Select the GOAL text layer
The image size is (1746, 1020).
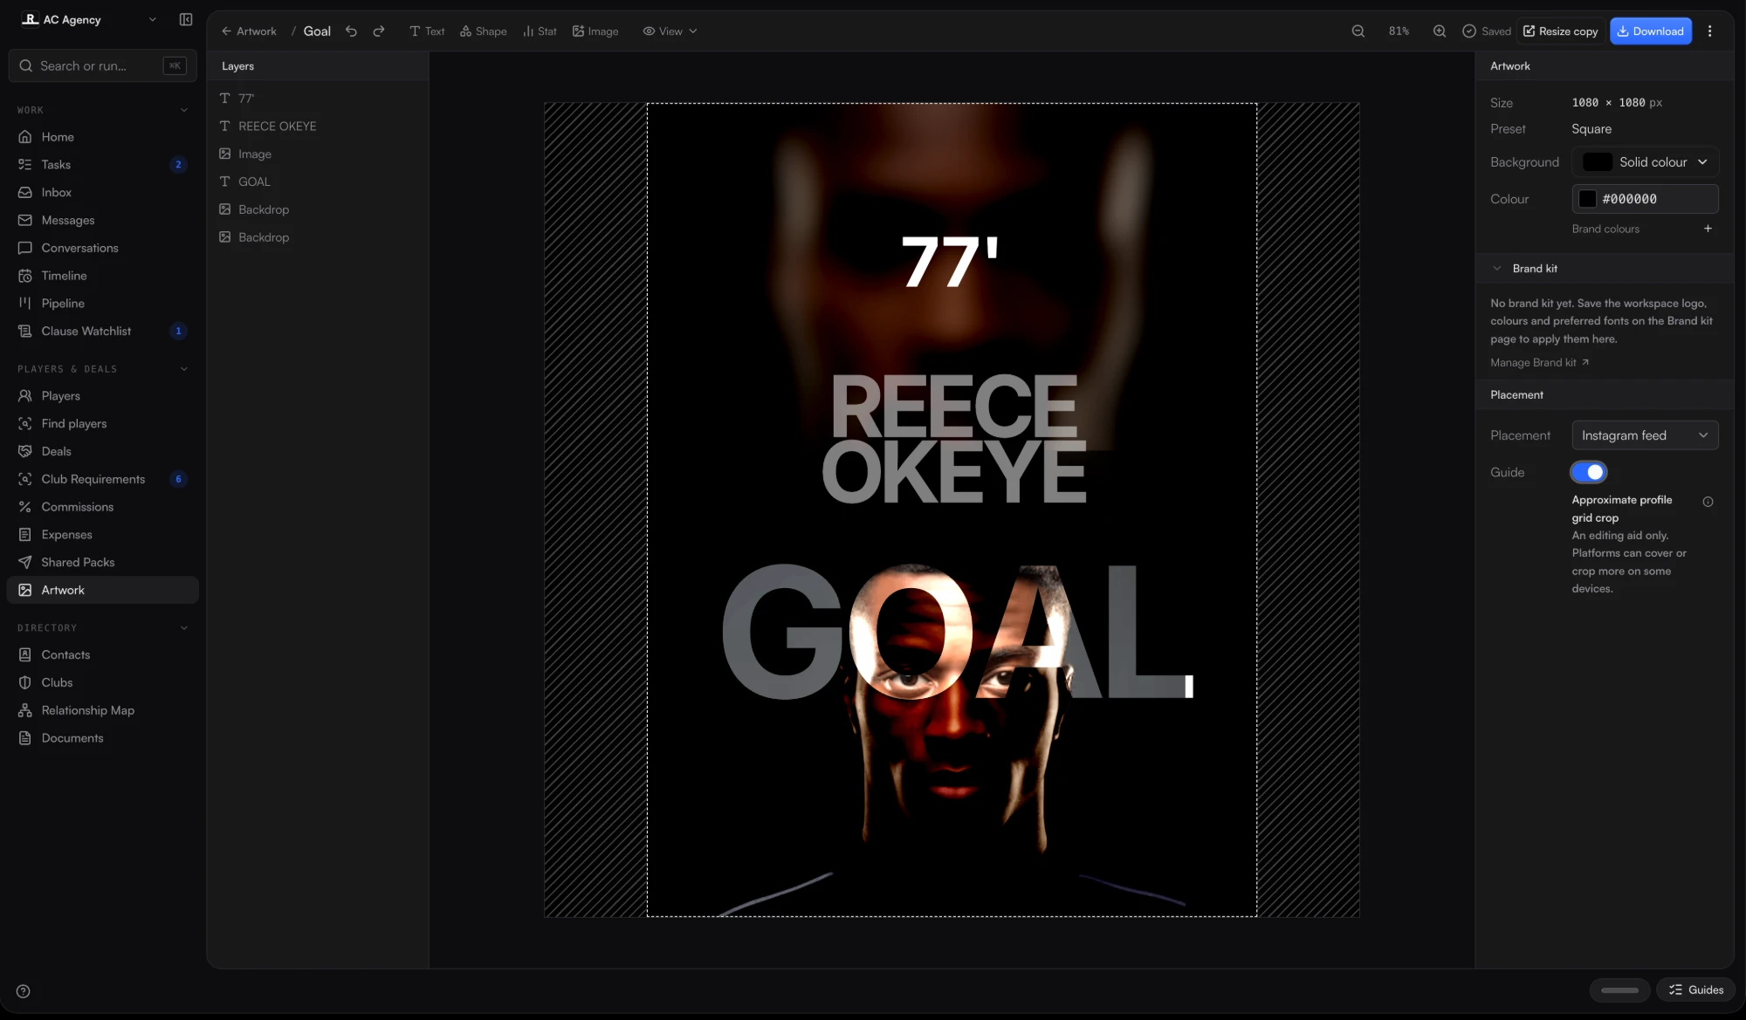click(318, 182)
